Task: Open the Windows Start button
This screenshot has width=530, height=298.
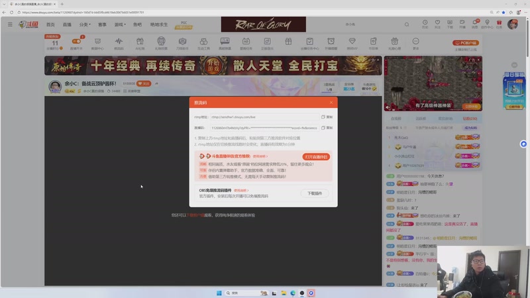Action: coord(219,293)
